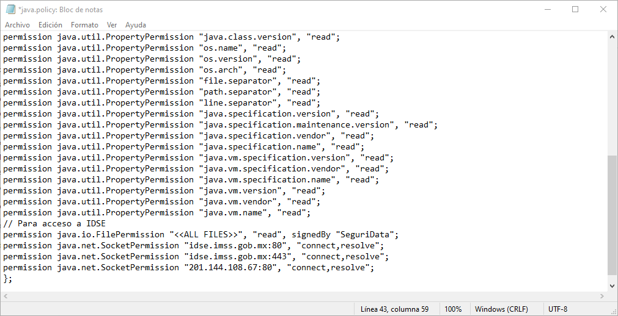The width and height of the screenshot is (618, 316).
Task: Click the Notepad icon in title bar
Action: coord(10,9)
